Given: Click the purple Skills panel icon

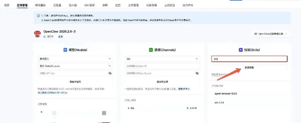Looking at the screenshot, I should pos(240,50).
